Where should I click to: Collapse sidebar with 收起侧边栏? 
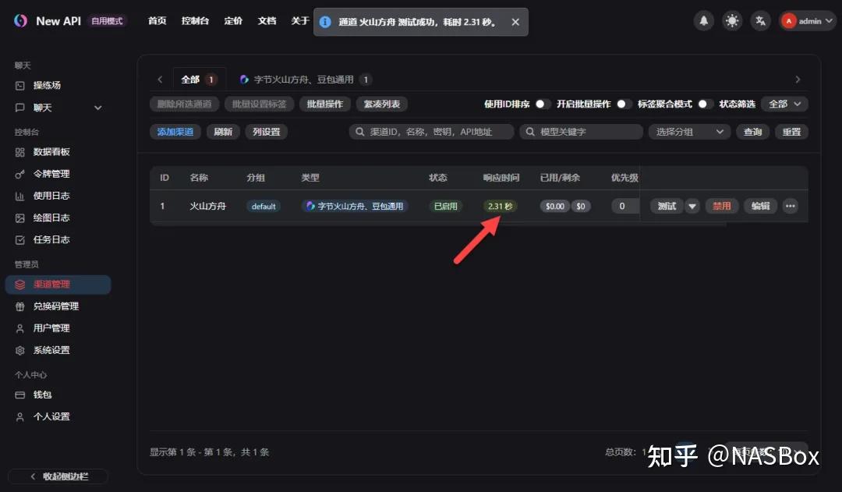pyautogui.click(x=58, y=476)
